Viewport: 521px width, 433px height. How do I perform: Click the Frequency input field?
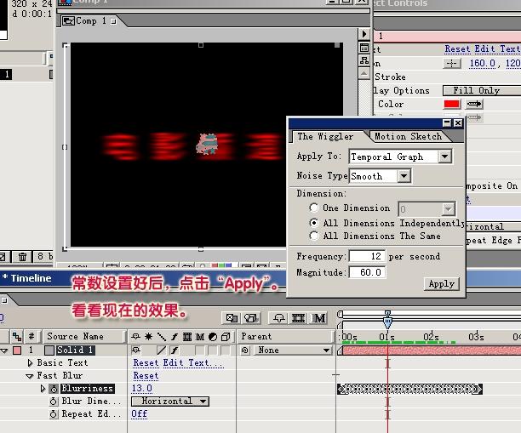(x=367, y=256)
